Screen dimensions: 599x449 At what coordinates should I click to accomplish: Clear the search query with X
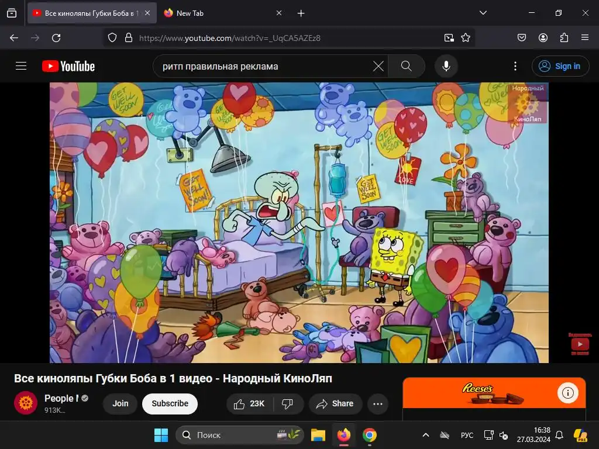[x=378, y=67]
